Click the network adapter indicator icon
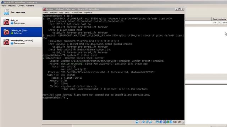Viewport: 227px width, 127px height. [147, 122]
